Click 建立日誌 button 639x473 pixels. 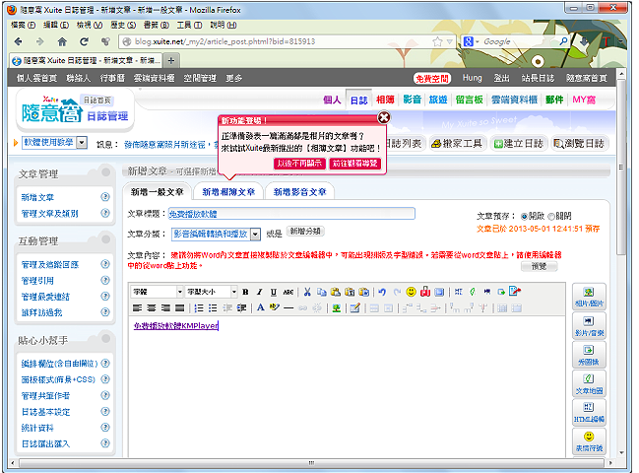coord(518,144)
